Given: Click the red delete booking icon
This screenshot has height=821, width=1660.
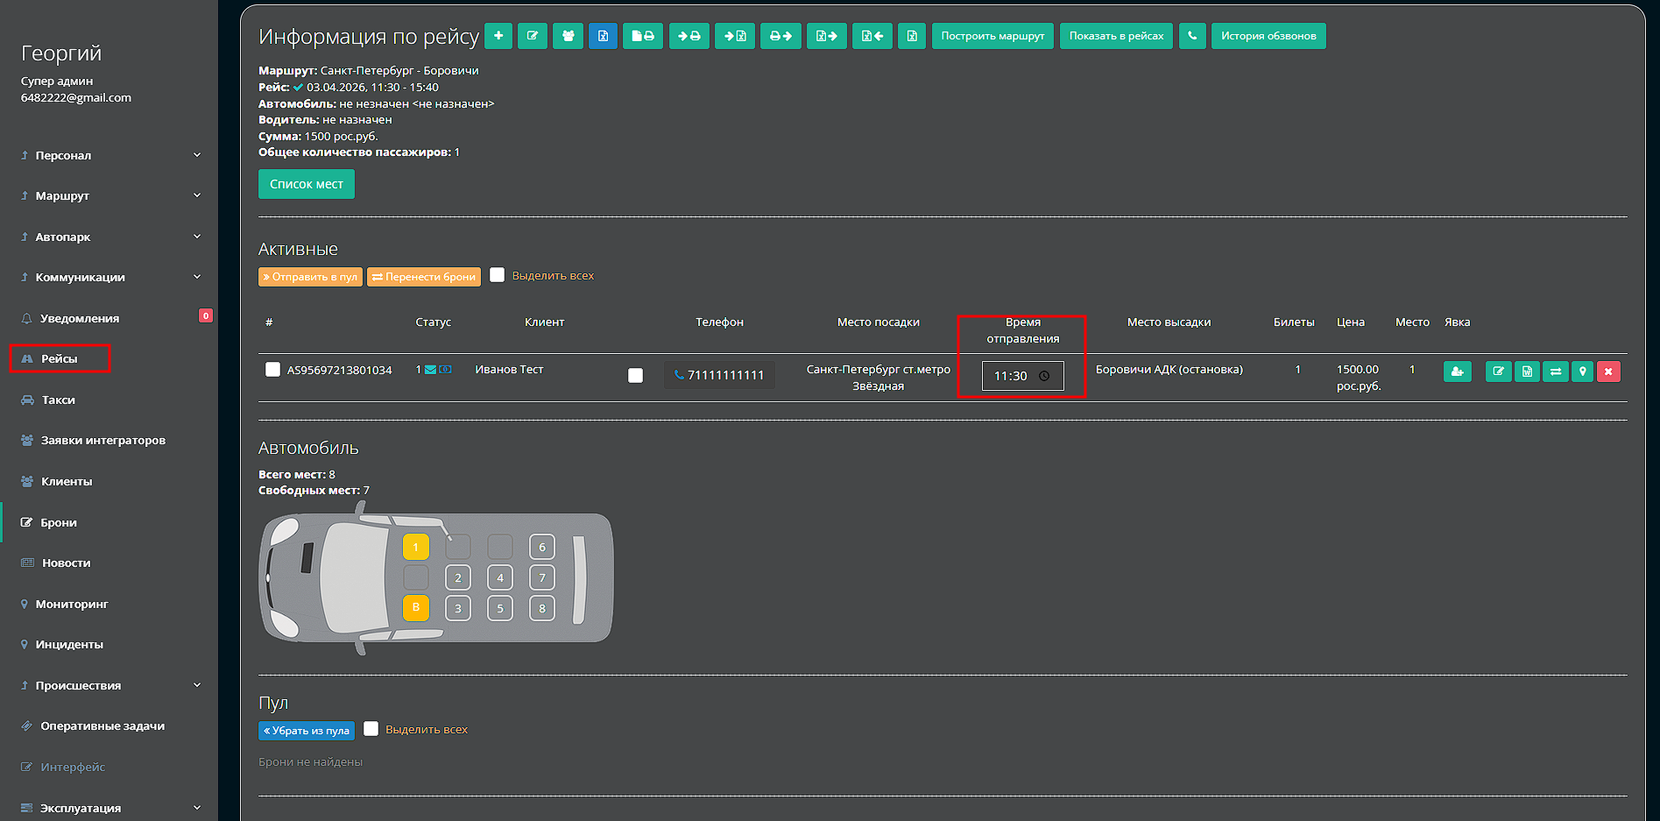Looking at the screenshot, I should pos(1608,372).
